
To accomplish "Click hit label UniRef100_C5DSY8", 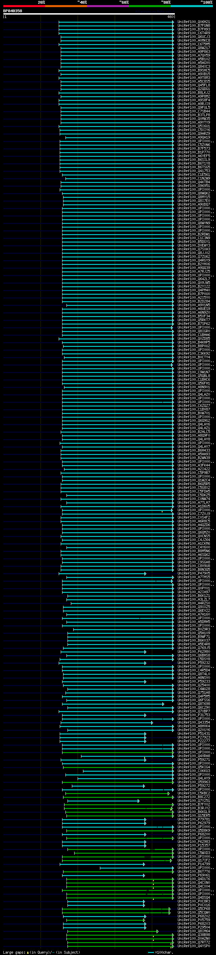I will [193, 659].
